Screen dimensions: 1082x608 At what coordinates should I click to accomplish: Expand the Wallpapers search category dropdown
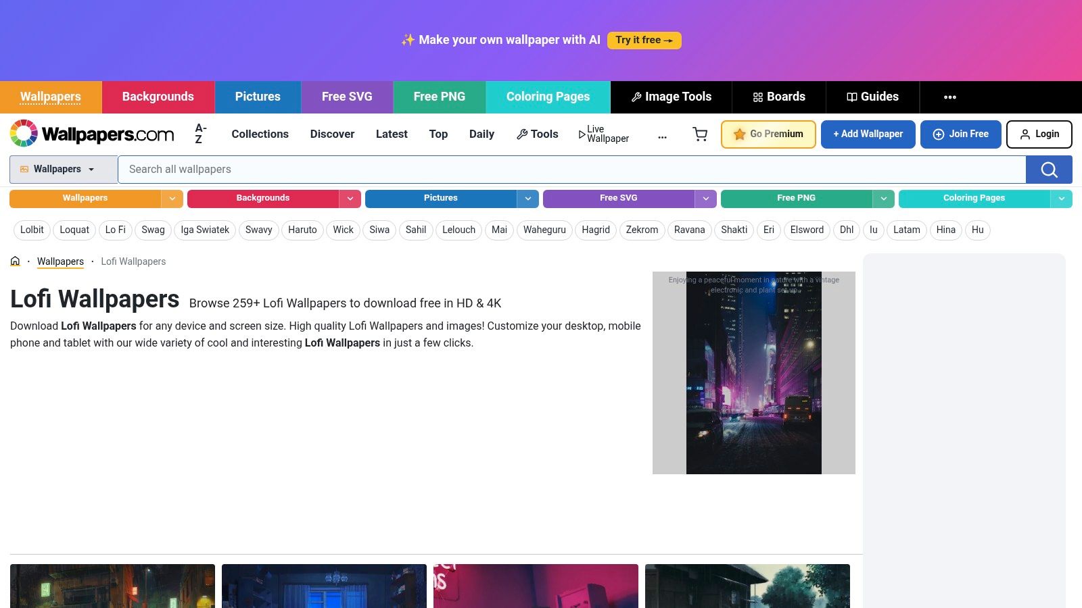pos(64,170)
